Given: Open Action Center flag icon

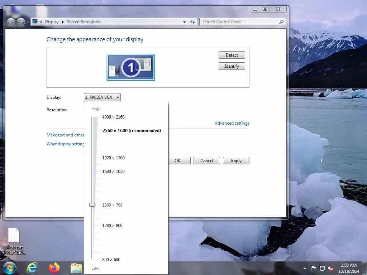Looking at the screenshot, I should (x=313, y=268).
